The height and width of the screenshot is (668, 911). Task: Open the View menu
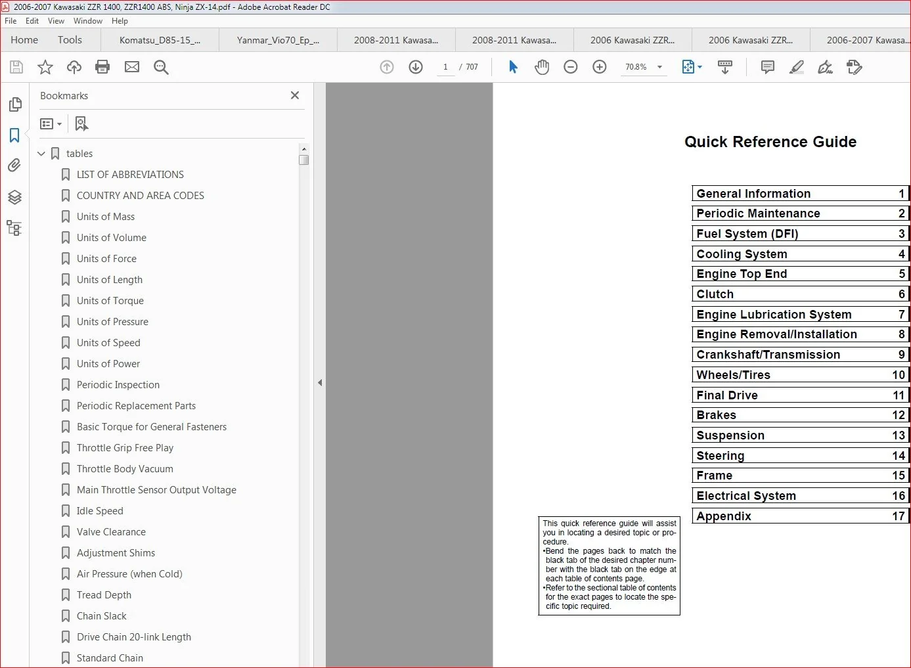[56, 21]
